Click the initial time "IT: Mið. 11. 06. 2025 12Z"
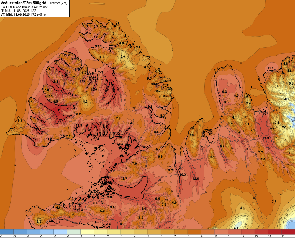This screenshot has height=238, width=295. [18, 11]
